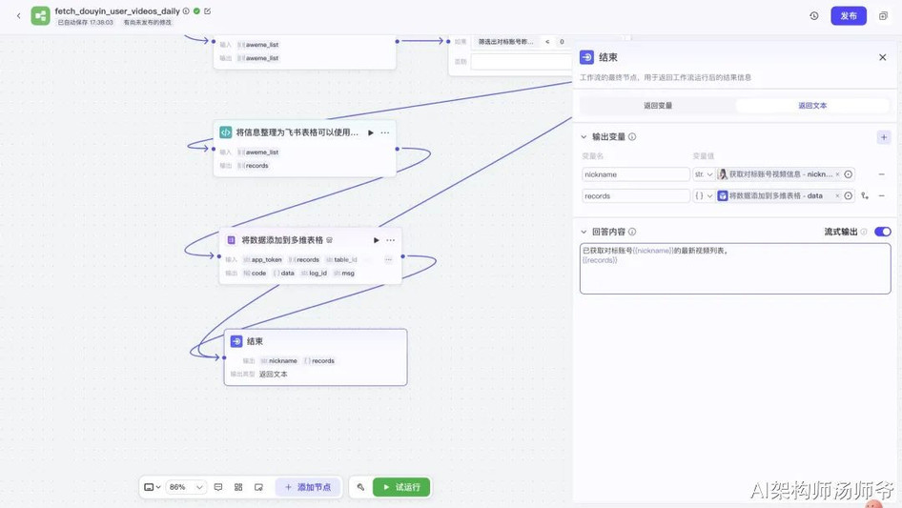Viewport: 902px width, 508px height.
Task: Toggle the 流式输出 switch
Action: 882,232
